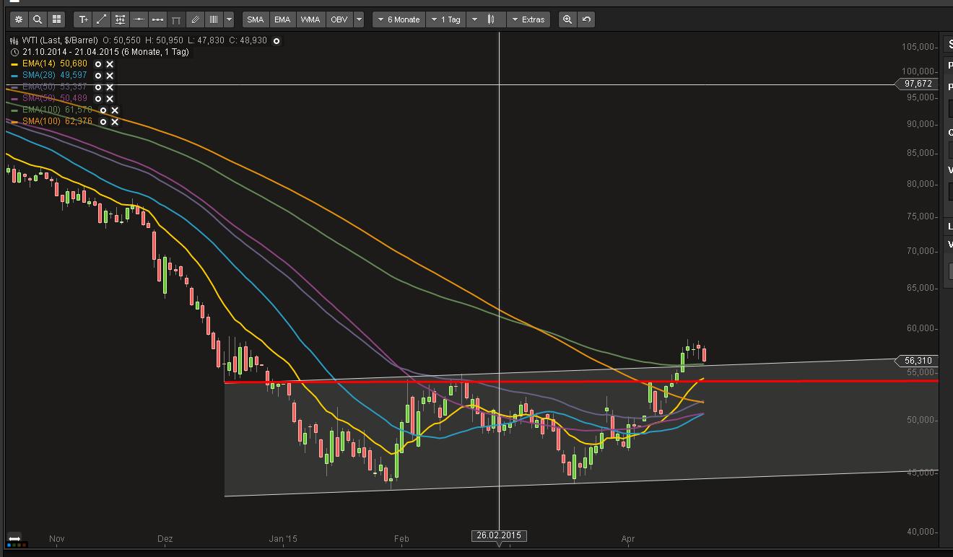Toggle the EMA(100) indicator visibility circle
The image size is (953, 557).
click(x=102, y=110)
